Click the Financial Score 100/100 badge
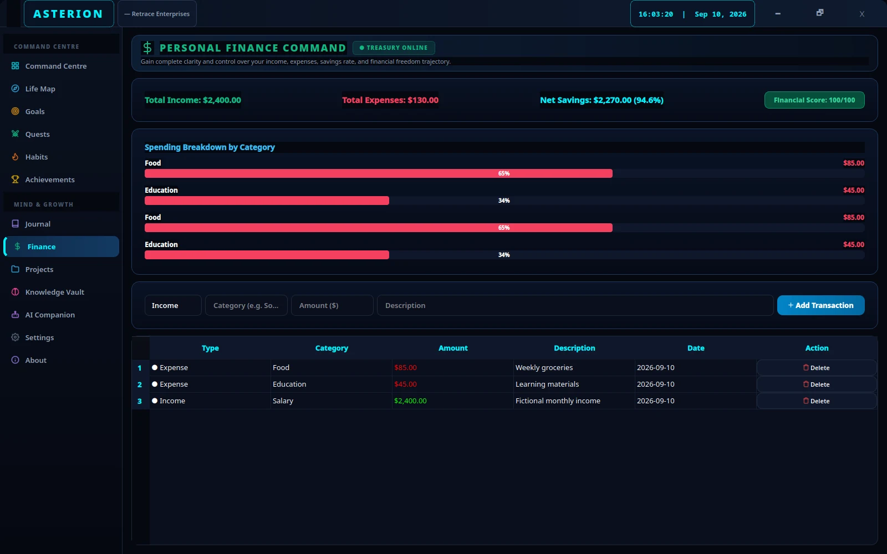This screenshot has width=887, height=554. coord(814,100)
